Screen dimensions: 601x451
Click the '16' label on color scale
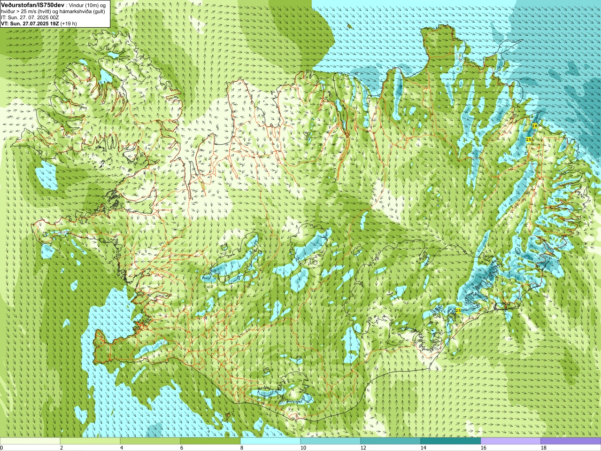[x=483, y=448]
